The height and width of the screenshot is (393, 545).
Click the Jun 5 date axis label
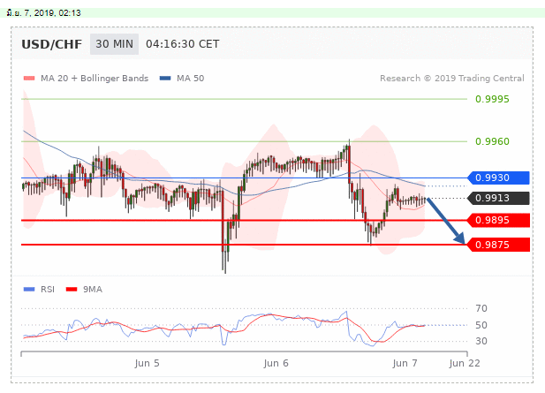click(147, 363)
